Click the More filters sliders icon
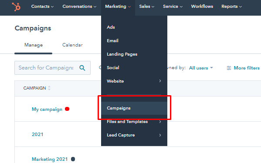The image size is (261, 163). (229, 68)
